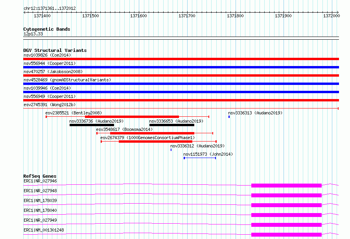Click the nsv1039946 (Coe2014) label
Image resolution: width=350 pixels, height=239 pixels.
tap(47, 88)
